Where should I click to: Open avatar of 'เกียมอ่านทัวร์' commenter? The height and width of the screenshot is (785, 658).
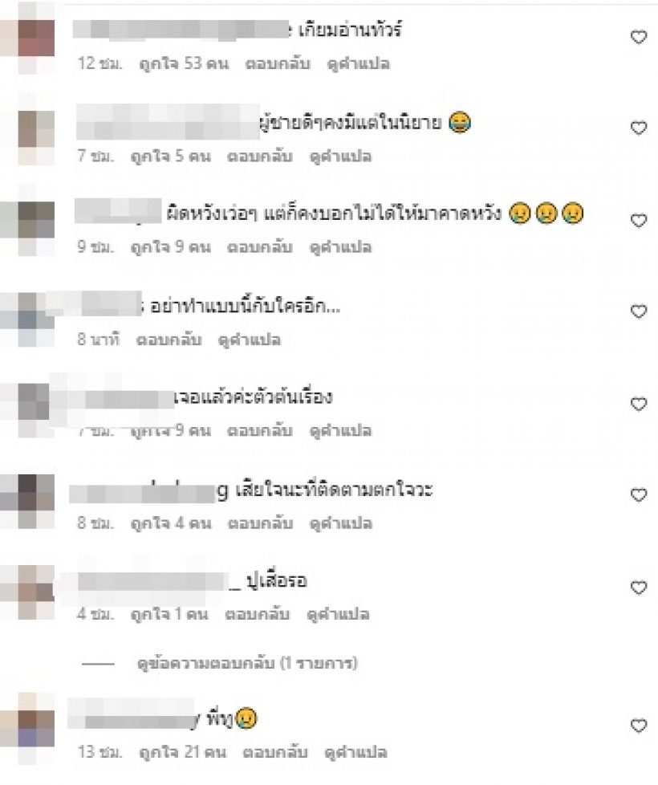coord(36,38)
